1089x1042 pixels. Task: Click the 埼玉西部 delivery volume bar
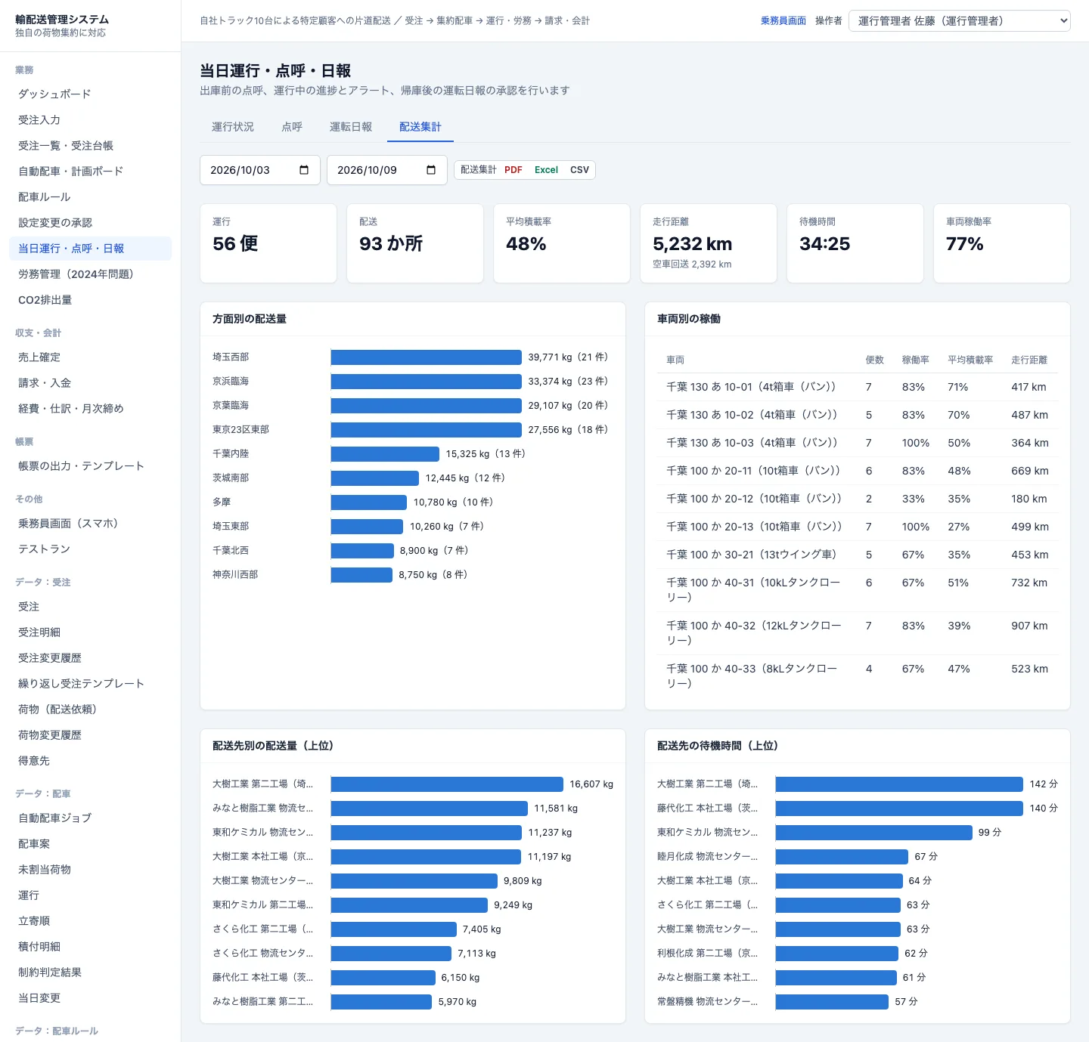pos(427,357)
